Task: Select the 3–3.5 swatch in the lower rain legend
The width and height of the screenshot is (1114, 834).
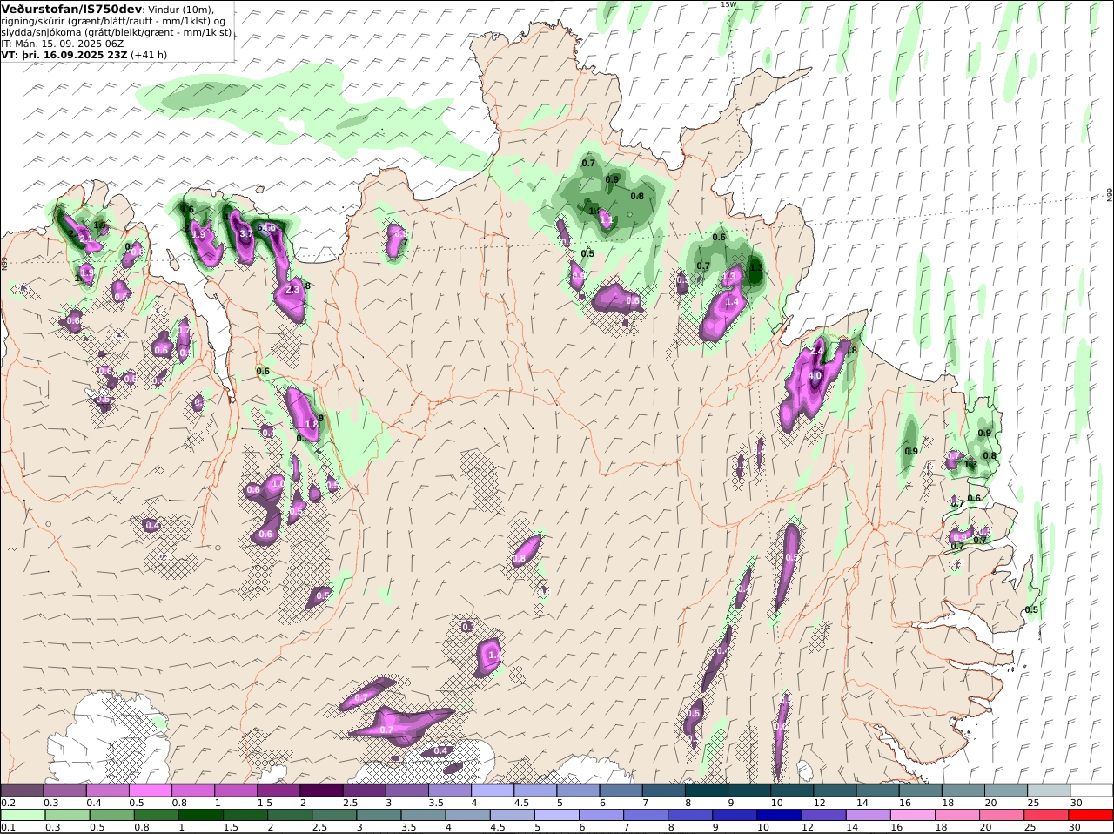Action: [379, 815]
